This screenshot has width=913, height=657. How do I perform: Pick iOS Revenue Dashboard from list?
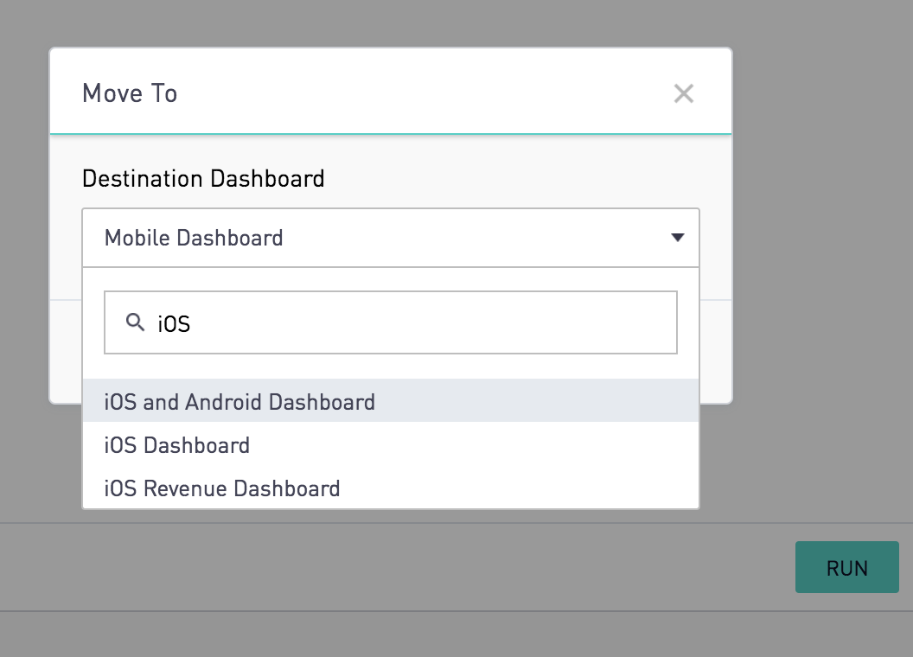click(222, 488)
